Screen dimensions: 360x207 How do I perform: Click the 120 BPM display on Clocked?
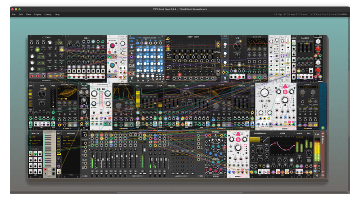coord(59,43)
